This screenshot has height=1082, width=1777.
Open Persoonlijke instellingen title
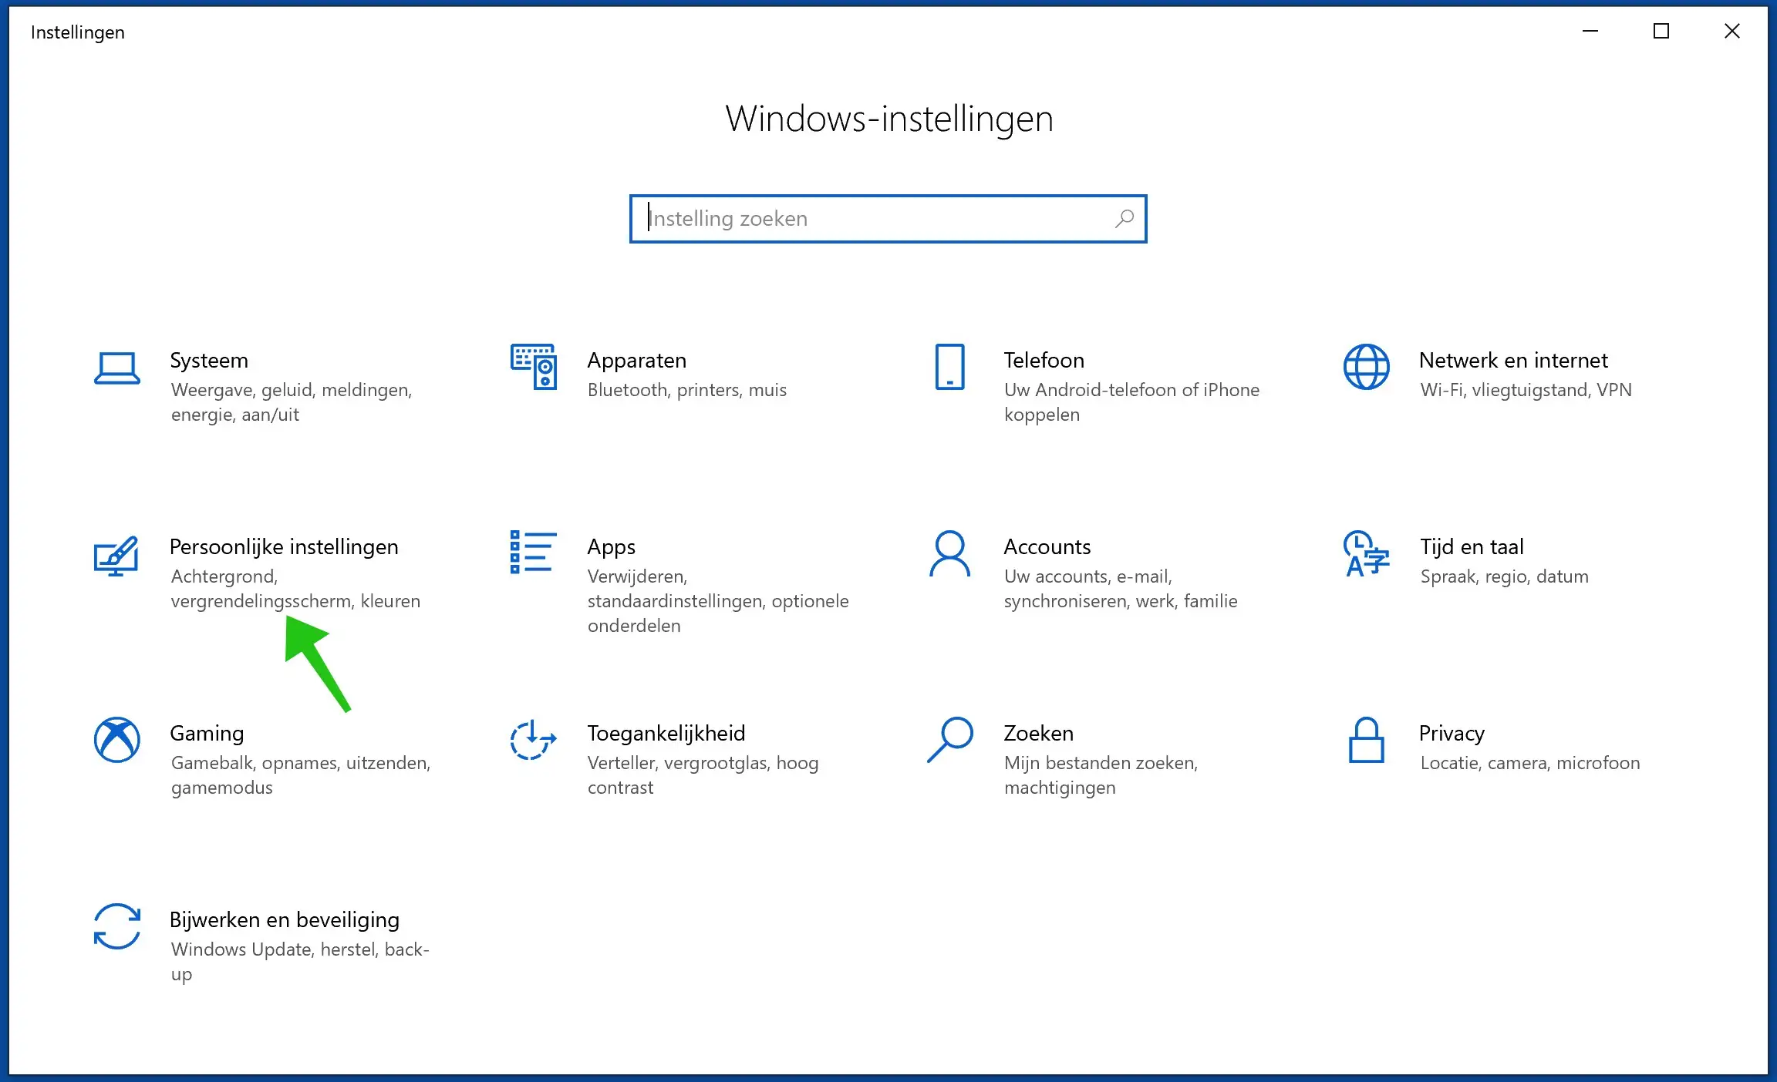click(284, 547)
